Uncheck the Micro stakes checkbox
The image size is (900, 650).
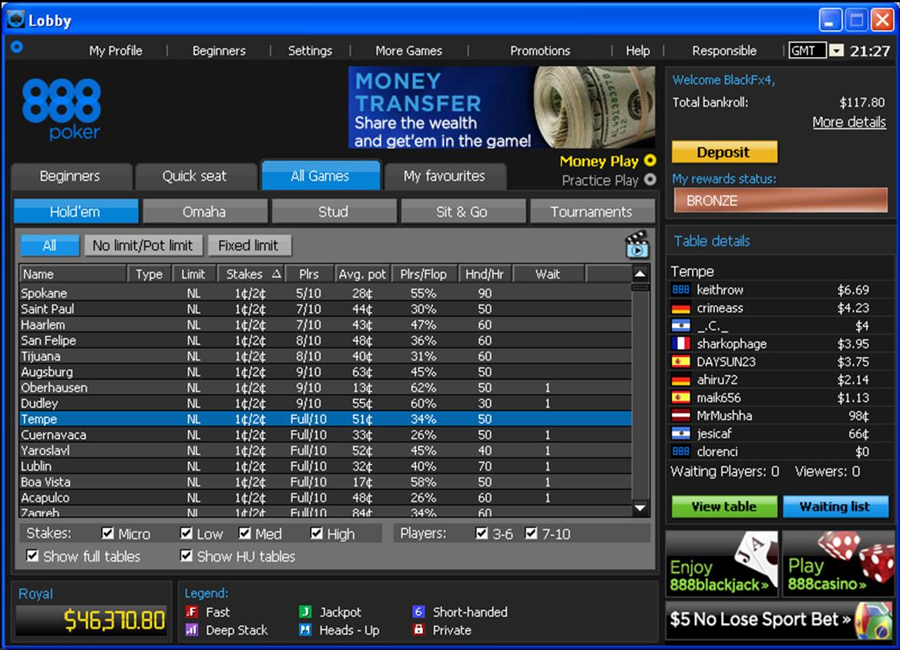tap(109, 533)
